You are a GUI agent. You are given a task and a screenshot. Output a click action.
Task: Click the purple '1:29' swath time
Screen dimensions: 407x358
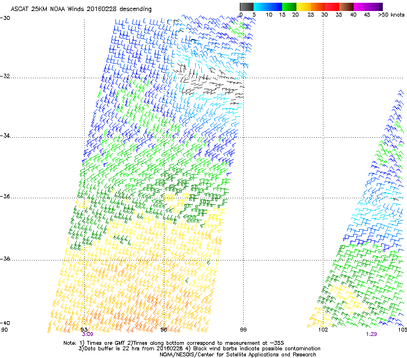(371, 334)
